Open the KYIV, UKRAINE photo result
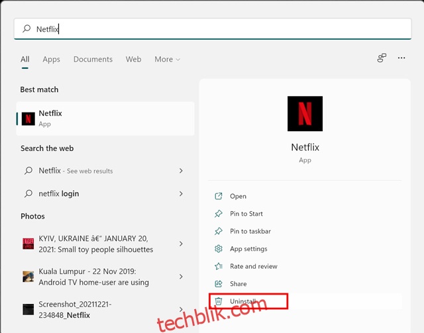This screenshot has height=333, width=424. pyautogui.click(x=105, y=244)
